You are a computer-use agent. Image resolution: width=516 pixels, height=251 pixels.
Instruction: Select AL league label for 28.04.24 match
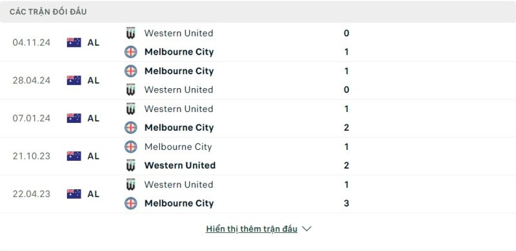coord(93,80)
